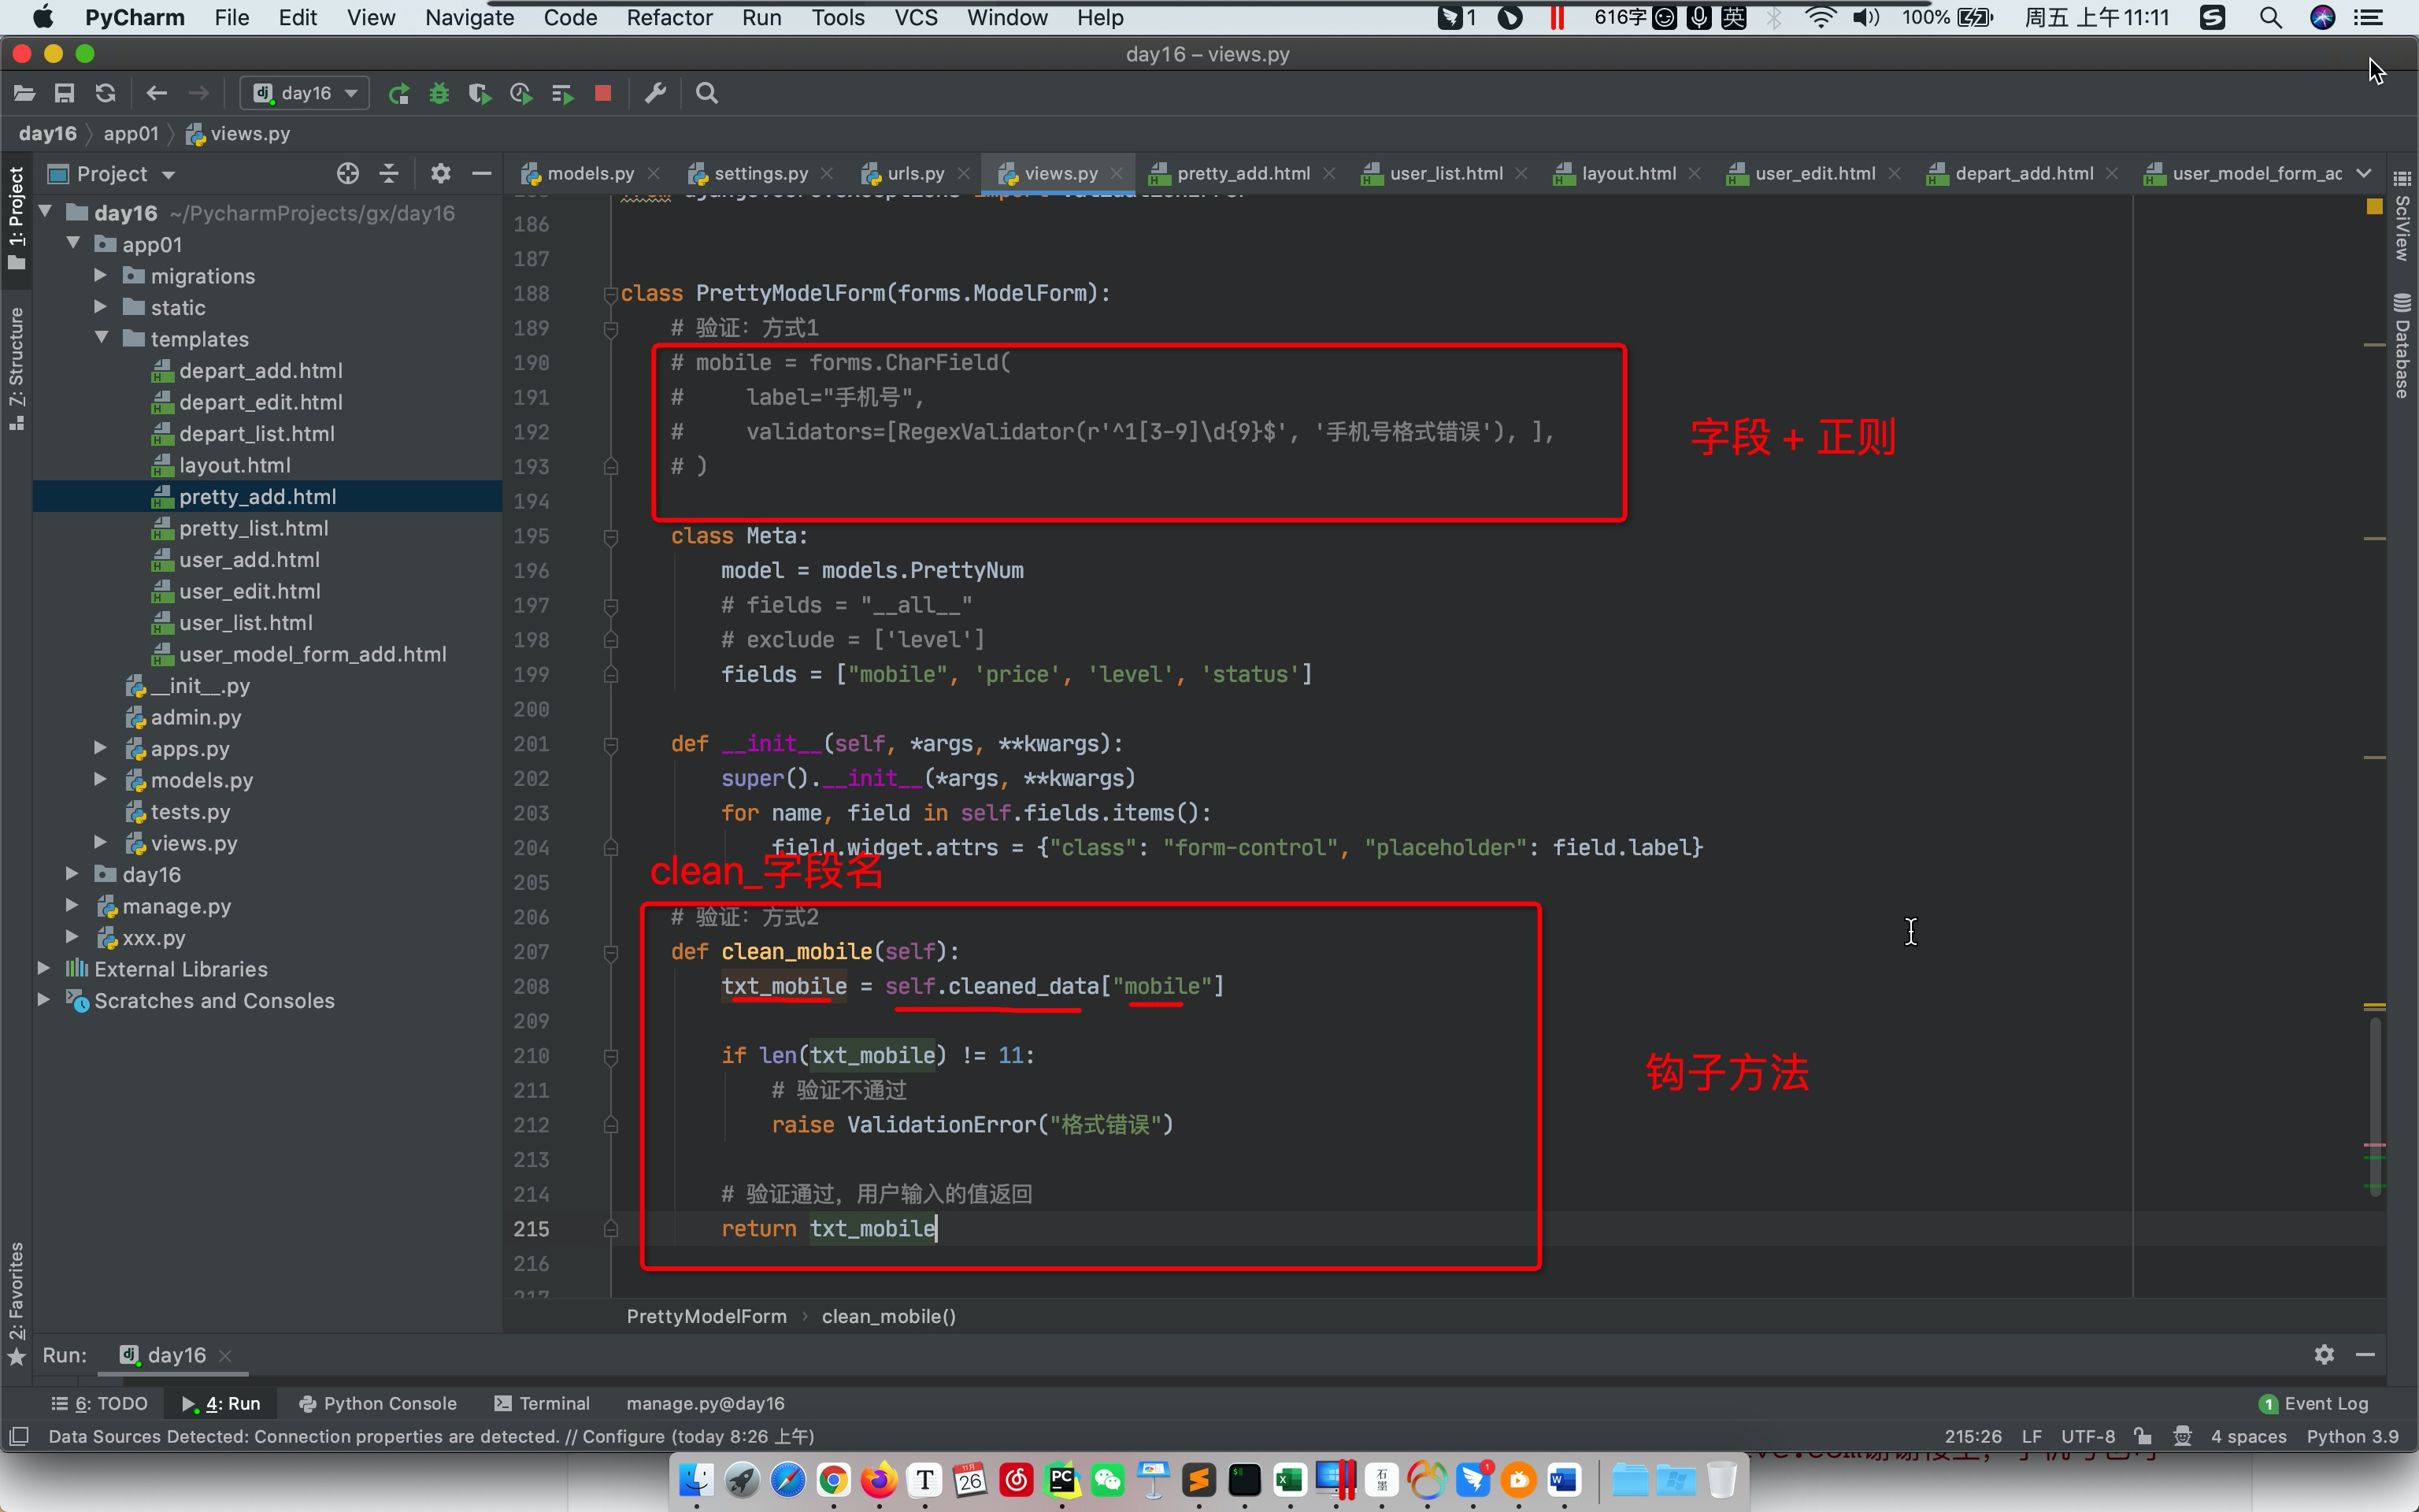Viewport: 2419px width, 1512px height.
Task: Click the red Stop run button
Action: 602,93
